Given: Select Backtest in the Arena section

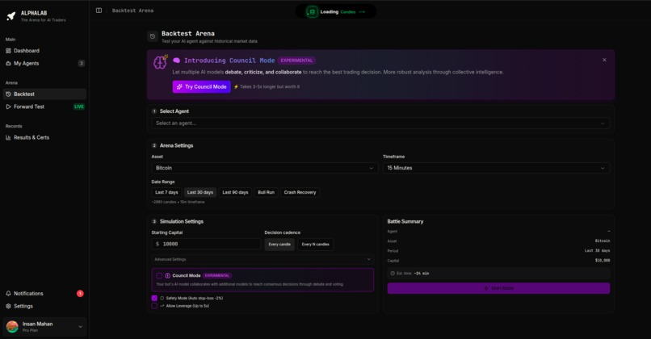Looking at the screenshot, I should [x=44, y=94].
